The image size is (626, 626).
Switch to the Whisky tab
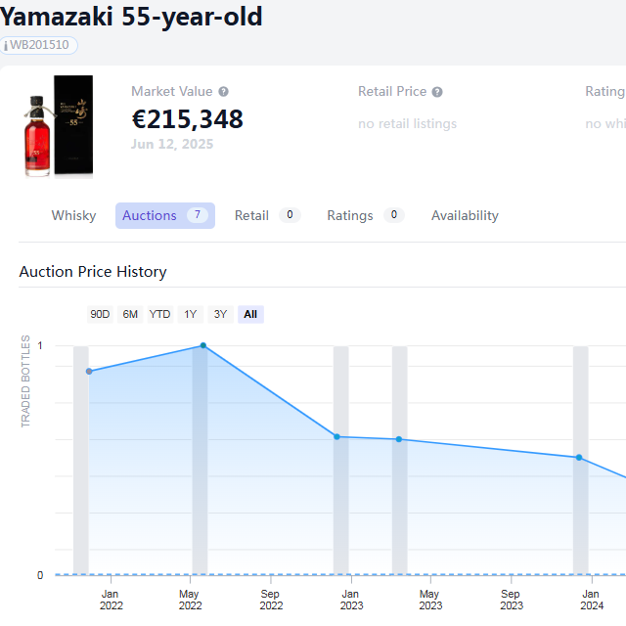click(74, 215)
